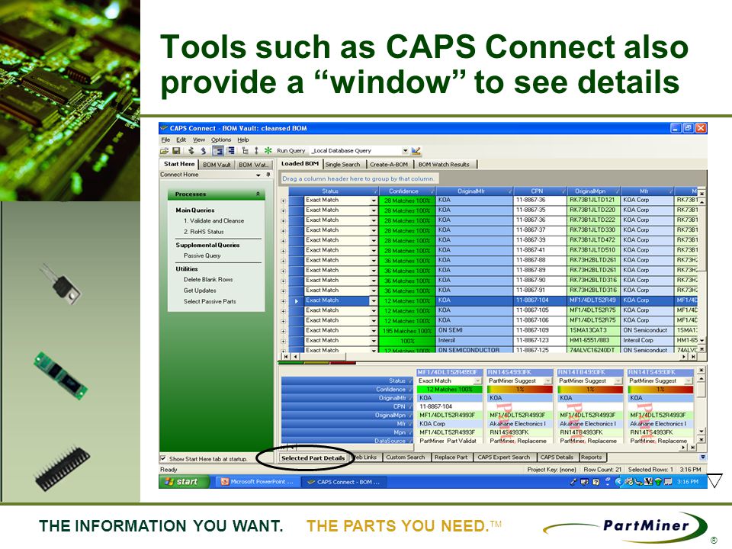Switch to the BOM Watch Results tab
The image size is (732, 549).
pyautogui.click(x=444, y=165)
